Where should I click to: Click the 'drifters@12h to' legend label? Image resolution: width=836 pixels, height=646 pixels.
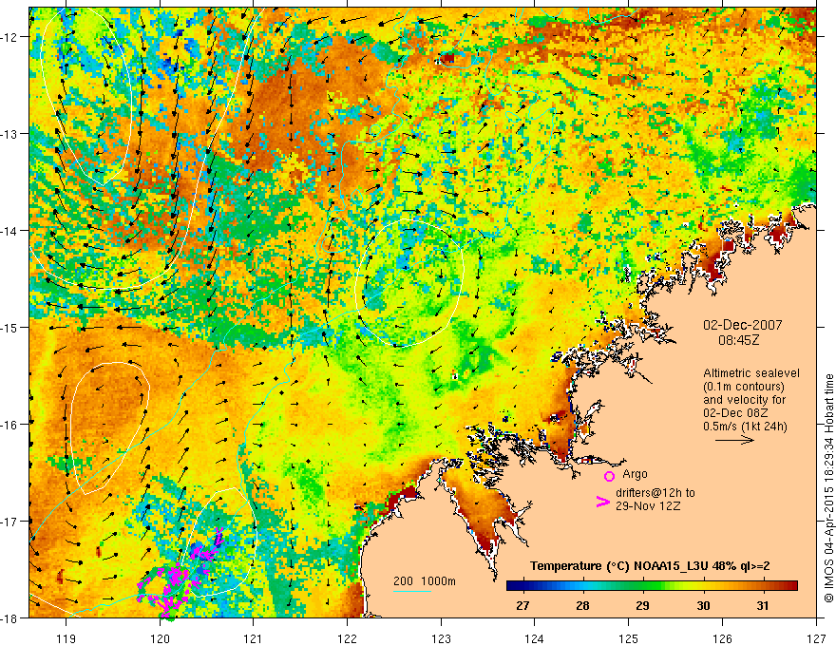tap(655, 493)
